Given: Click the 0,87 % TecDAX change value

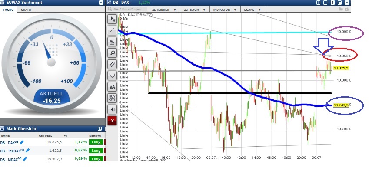Looking at the screenshot, I should pyautogui.click(x=81, y=150).
